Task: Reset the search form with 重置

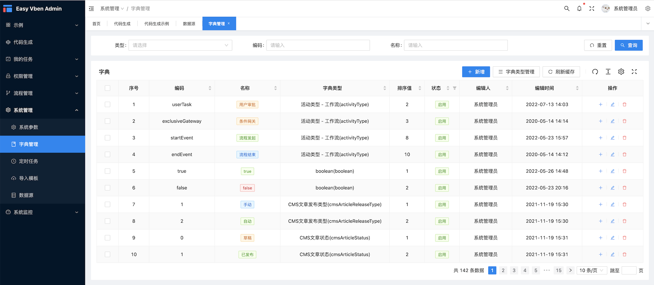Action: pyautogui.click(x=598, y=45)
